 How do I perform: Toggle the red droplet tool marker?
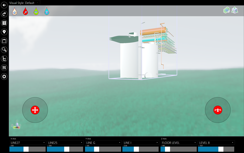coord(25,12)
